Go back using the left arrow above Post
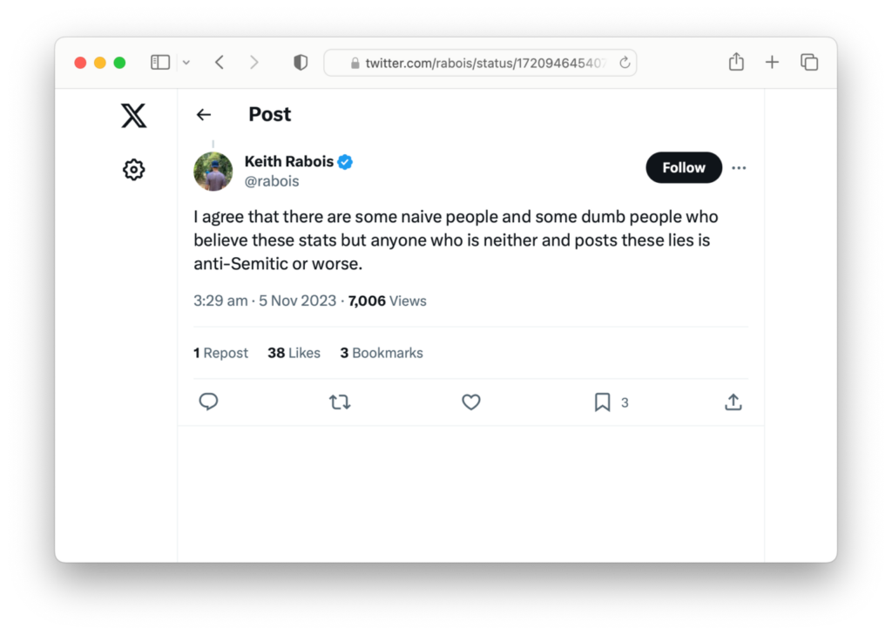 pyautogui.click(x=203, y=114)
